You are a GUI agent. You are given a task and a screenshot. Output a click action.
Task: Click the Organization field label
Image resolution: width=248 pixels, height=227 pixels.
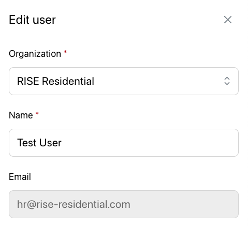(35, 54)
